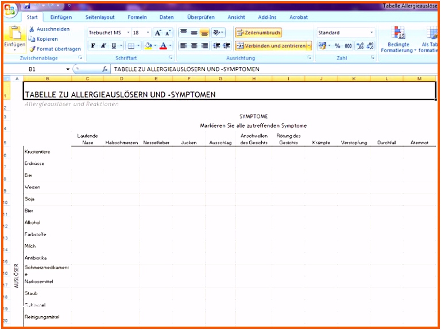
Task: Open the Acrobat tab
Action: 299,17
